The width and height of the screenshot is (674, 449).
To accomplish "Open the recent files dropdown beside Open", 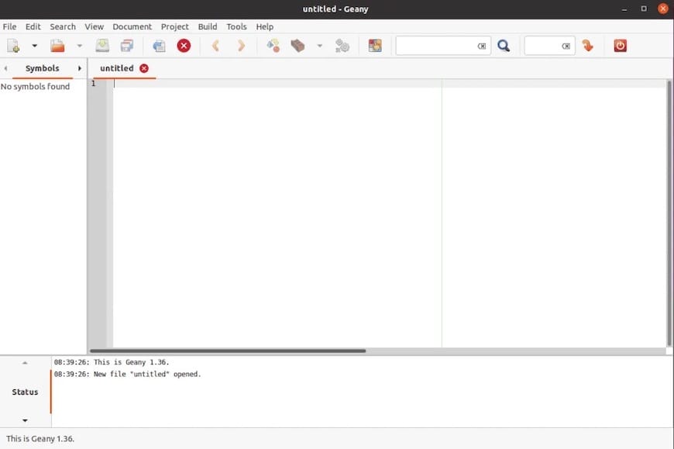I will click(80, 45).
